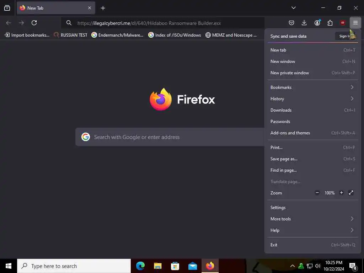Image resolution: width=364 pixels, height=273 pixels.
Task: Select the New Tab tab
Action: [x=56, y=8]
